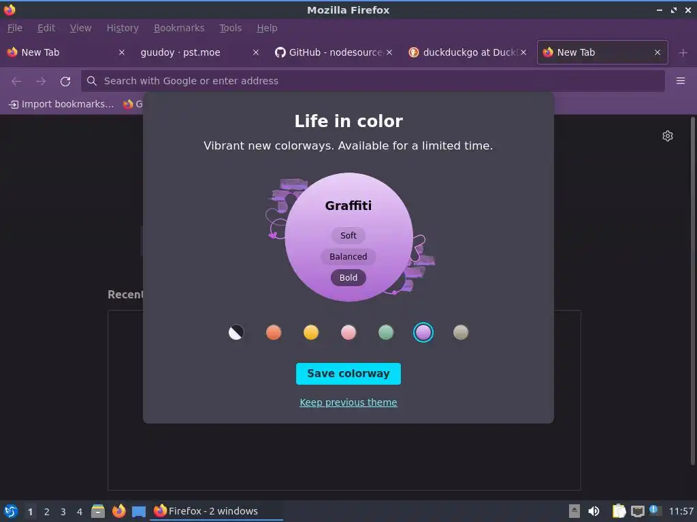Viewport: 697px width, 522px height.
Task: Open the file manager from the taskbar
Action: click(x=98, y=511)
